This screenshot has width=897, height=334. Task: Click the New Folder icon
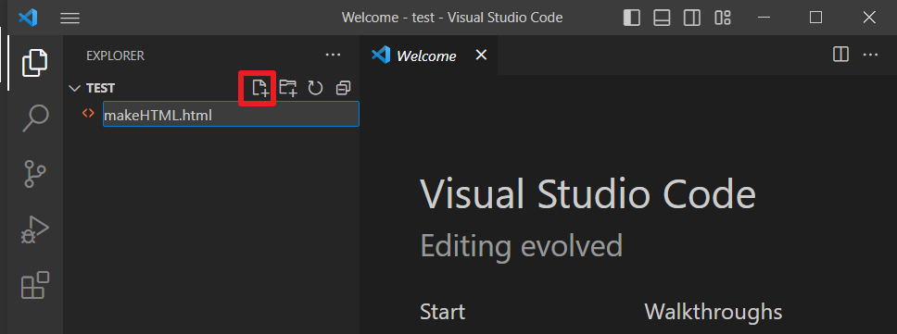click(x=288, y=88)
